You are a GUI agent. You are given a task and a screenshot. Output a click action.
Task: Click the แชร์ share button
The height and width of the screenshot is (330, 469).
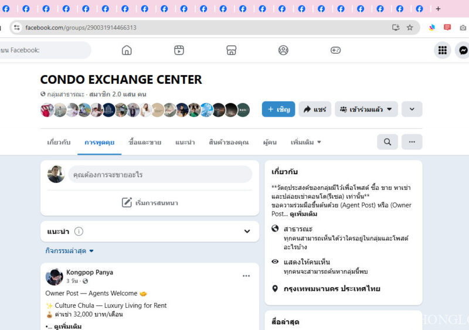(315, 109)
